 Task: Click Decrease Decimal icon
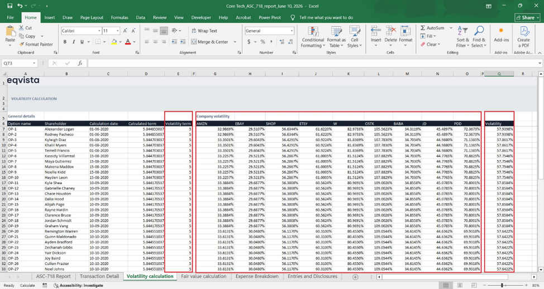pyautogui.click(x=291, y=42)
